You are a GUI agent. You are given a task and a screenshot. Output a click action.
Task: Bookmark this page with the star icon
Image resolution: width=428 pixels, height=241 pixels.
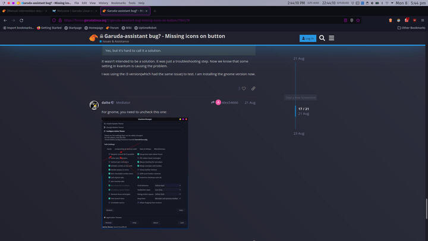pos(358,20)
